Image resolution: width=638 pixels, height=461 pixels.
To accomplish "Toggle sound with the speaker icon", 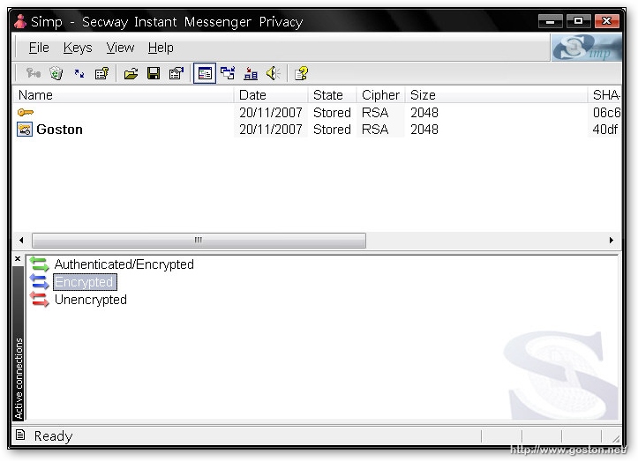I will click(x=273, y=73).
